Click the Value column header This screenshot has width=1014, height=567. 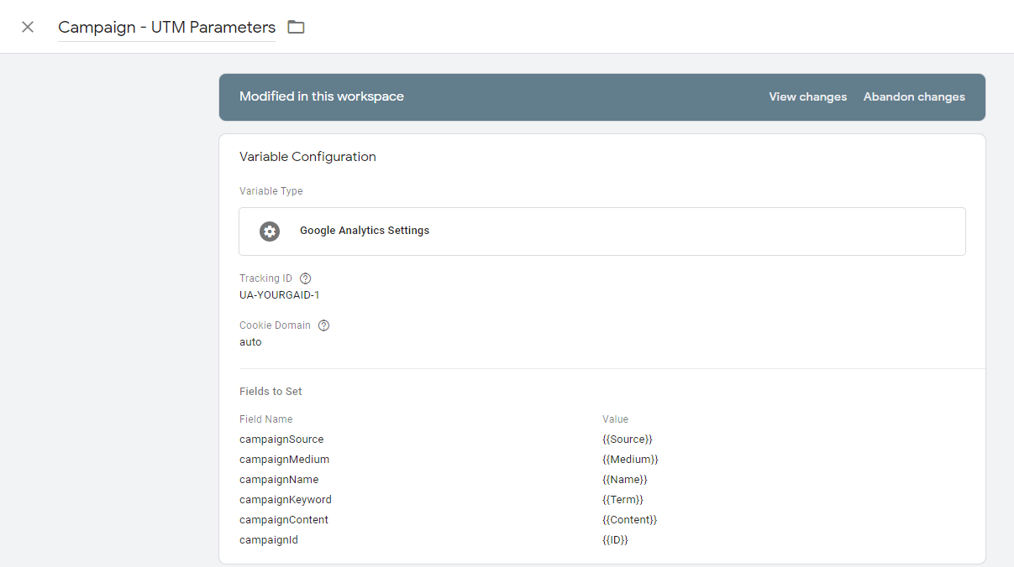point(615,419)
